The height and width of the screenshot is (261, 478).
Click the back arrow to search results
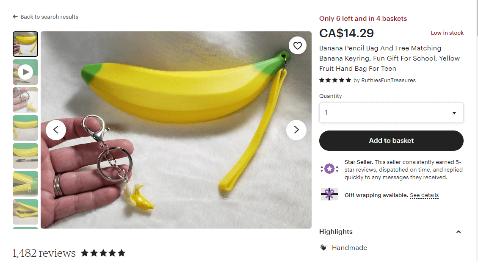coord(15,17)
